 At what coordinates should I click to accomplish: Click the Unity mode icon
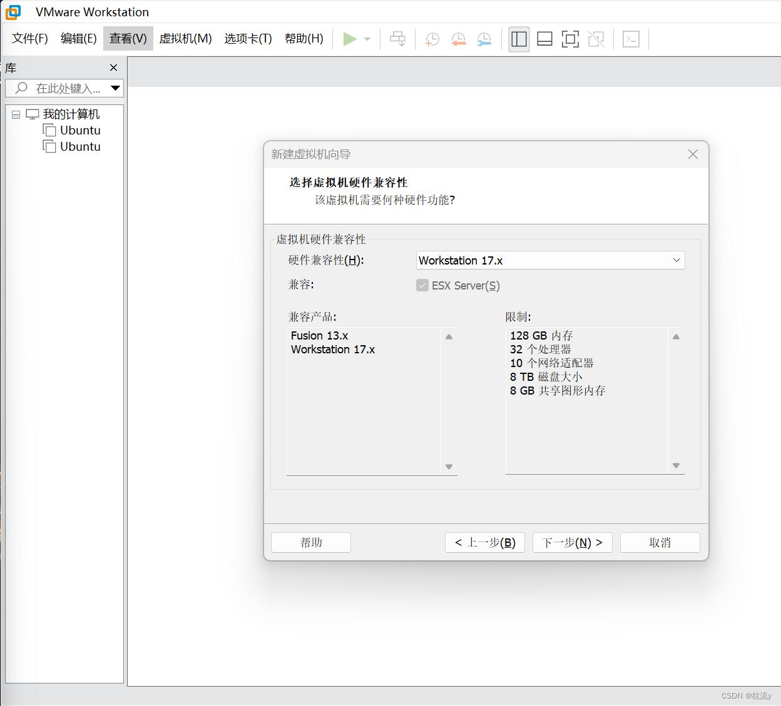pos(596,39)
